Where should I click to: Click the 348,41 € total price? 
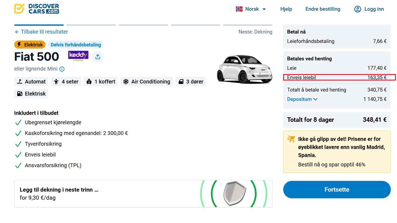pos(375,120)
